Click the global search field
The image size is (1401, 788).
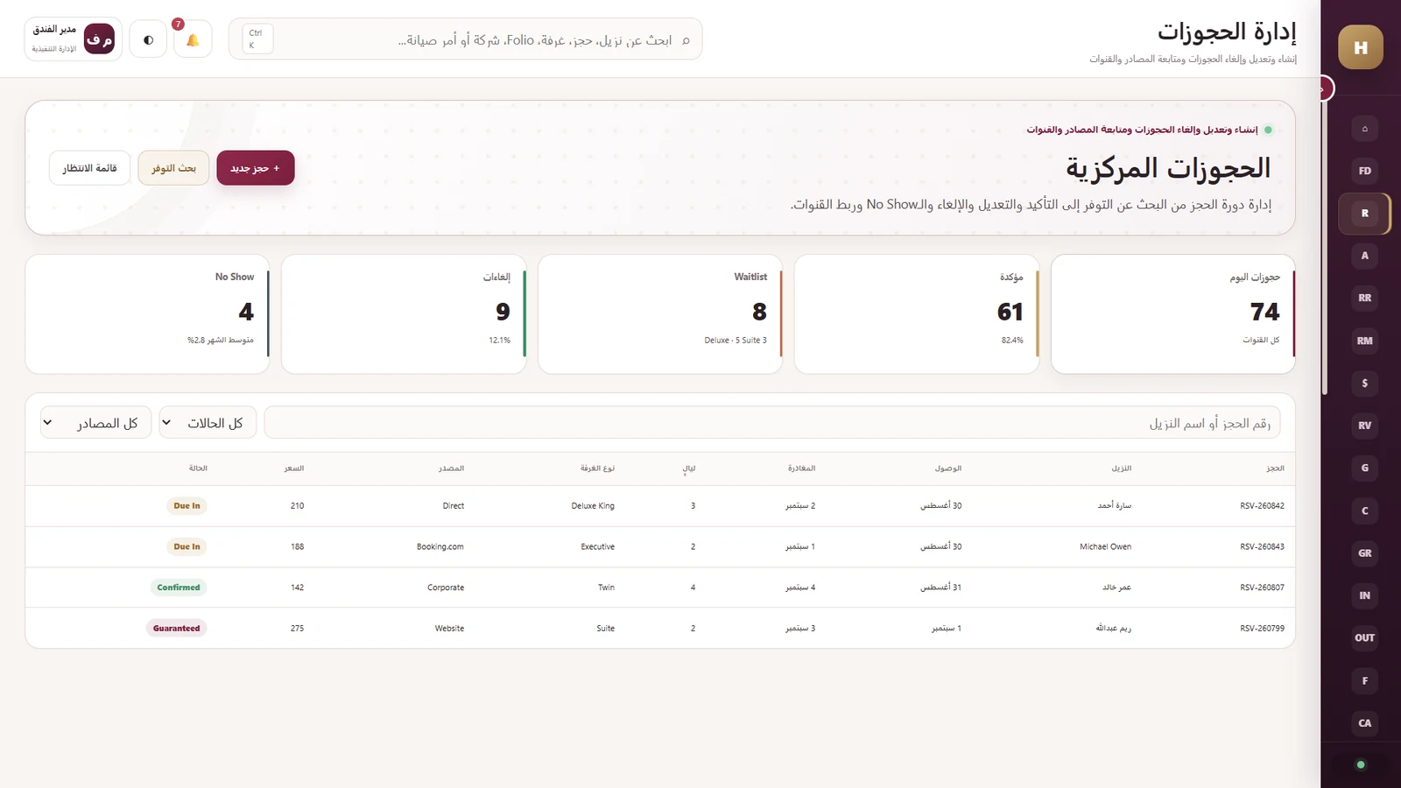click(x=465, y=39)
